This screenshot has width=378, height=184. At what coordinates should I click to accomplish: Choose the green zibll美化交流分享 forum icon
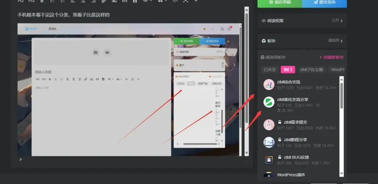pyautogui.click(x=269, y=102)
